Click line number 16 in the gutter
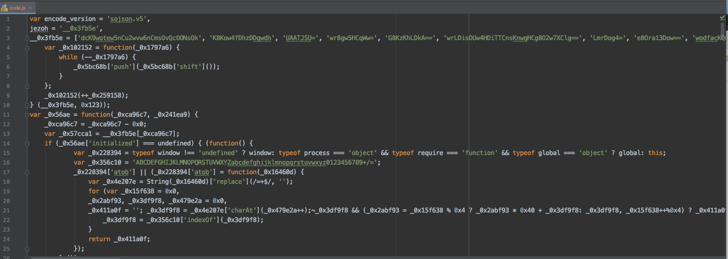 click(6, 162)
